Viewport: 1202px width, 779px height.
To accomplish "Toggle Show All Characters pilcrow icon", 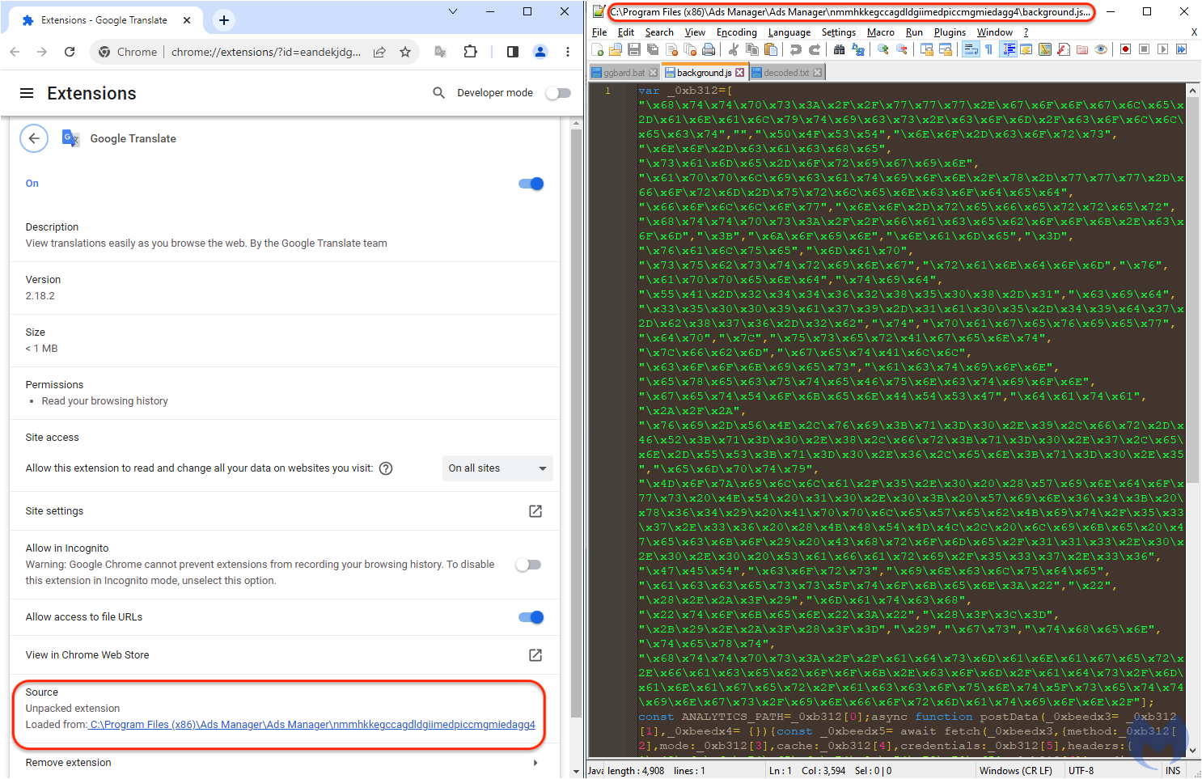I will (x=988, y=49).
